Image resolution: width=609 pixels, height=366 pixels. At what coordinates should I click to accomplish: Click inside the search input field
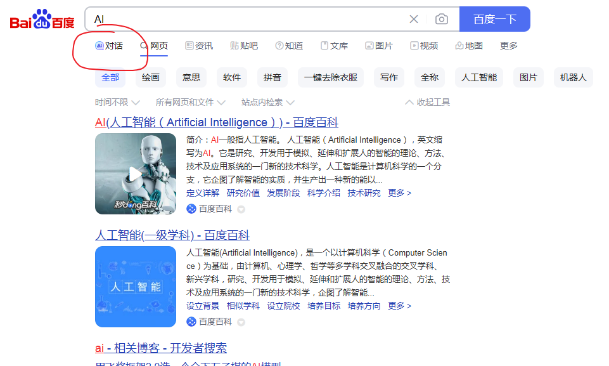pyautogui.click(x=253, y=19)
